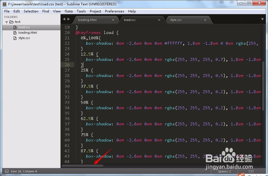The height and width of the screenshot is (176, 268).
Task: Click box-shadow property on line 28
Action: (99, 76)
